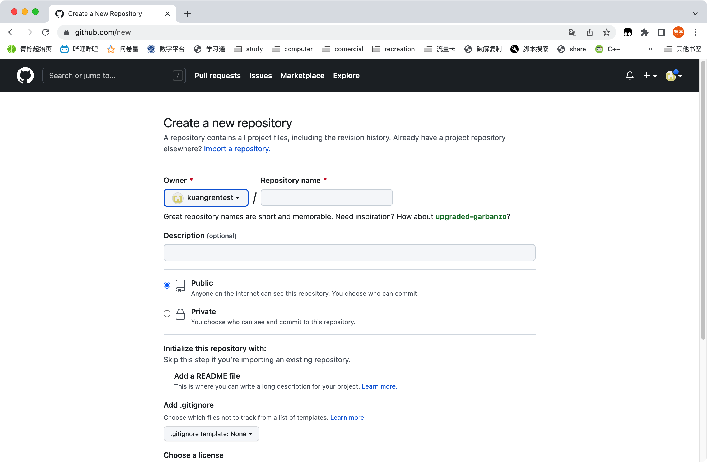Bookmark this page with the star
The width and height of the screenshot is (707, 462).
click(x=606, y=32)
